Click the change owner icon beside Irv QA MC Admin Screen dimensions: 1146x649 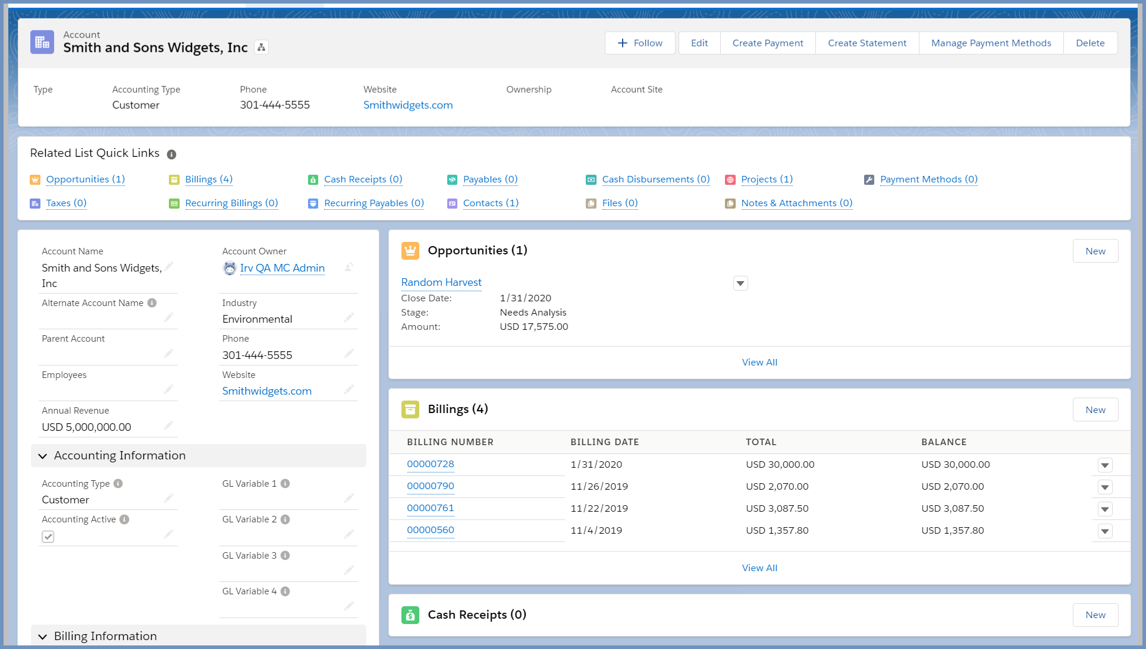(349, 267)
